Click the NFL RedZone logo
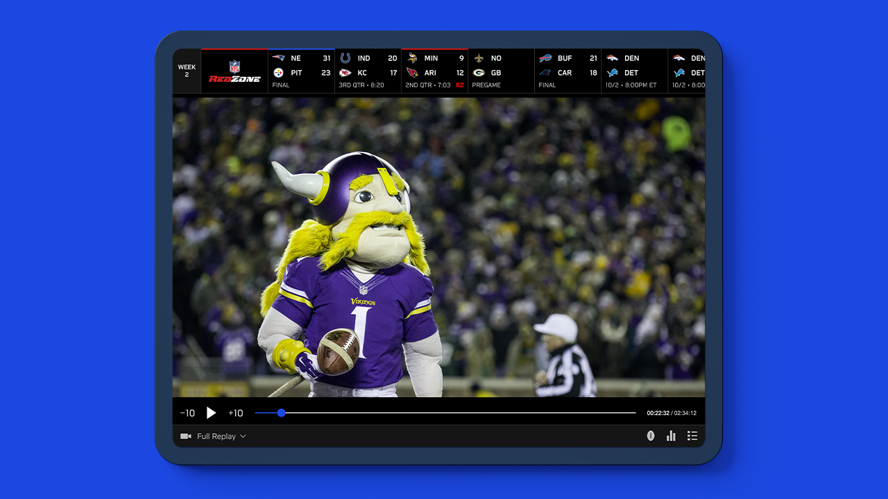Viewport: 888px width, 499px height. pos(234,71)
